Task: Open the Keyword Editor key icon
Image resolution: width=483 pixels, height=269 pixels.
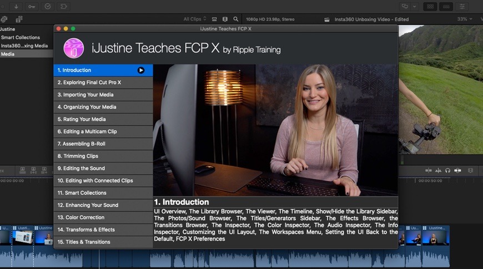Action: 32,7
